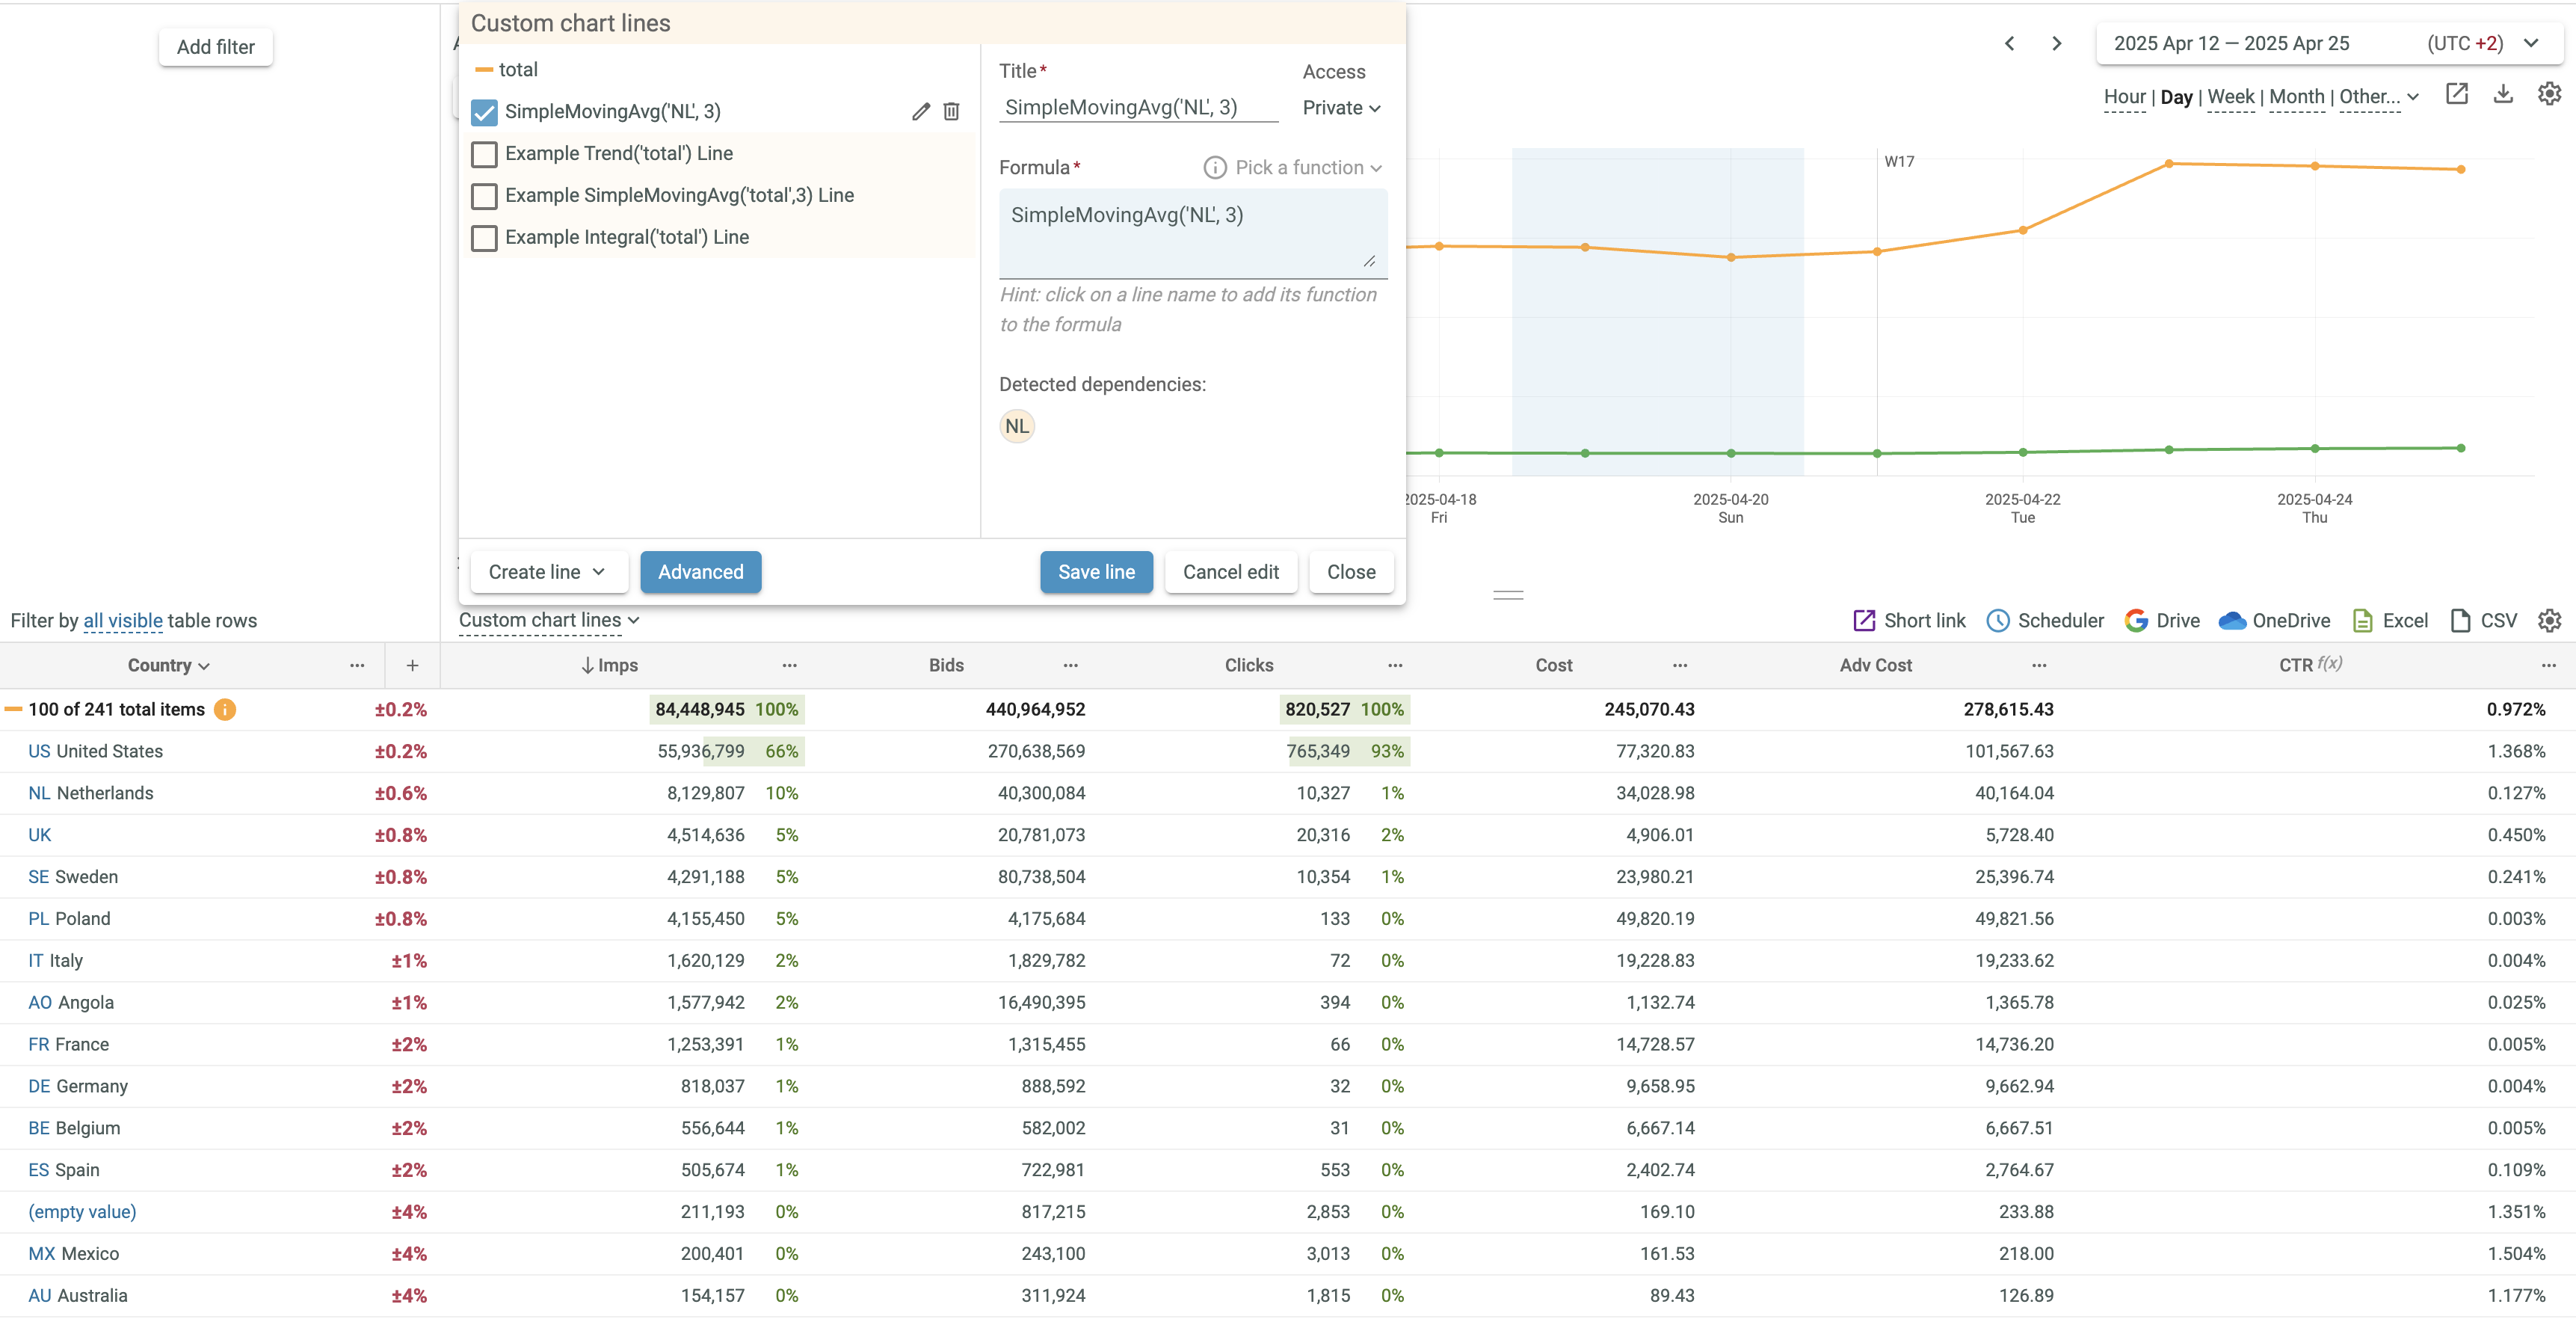The width and height of the screenshot is (2576, 1322).
Task: Open the chart in new window icon
Action: [x=2456, y=94]
